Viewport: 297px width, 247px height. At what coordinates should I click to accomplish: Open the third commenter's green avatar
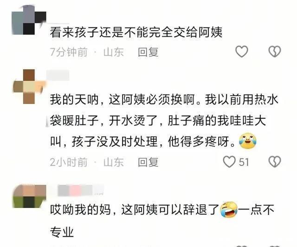[29, 196]
